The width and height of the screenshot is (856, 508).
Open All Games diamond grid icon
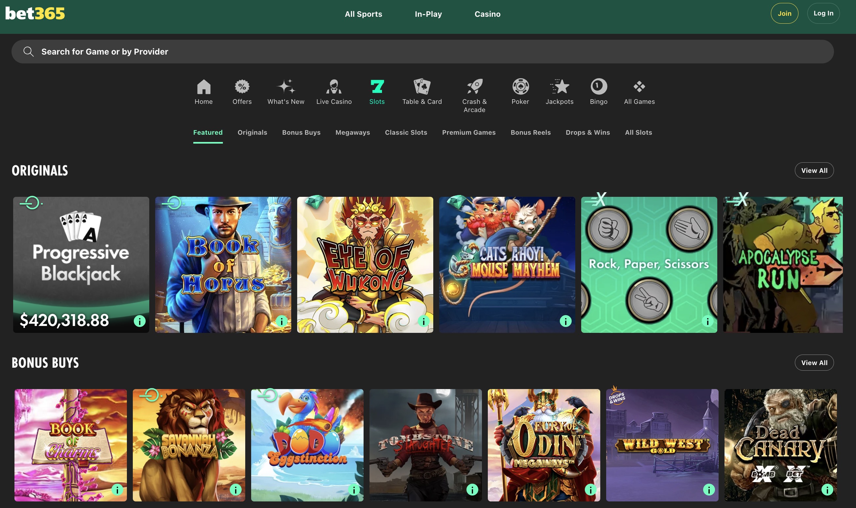click(x=639, y=87)
